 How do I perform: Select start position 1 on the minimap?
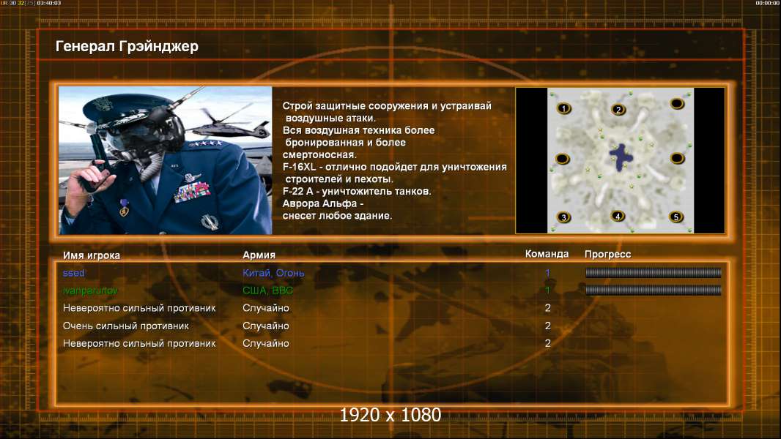pos(564,108)
